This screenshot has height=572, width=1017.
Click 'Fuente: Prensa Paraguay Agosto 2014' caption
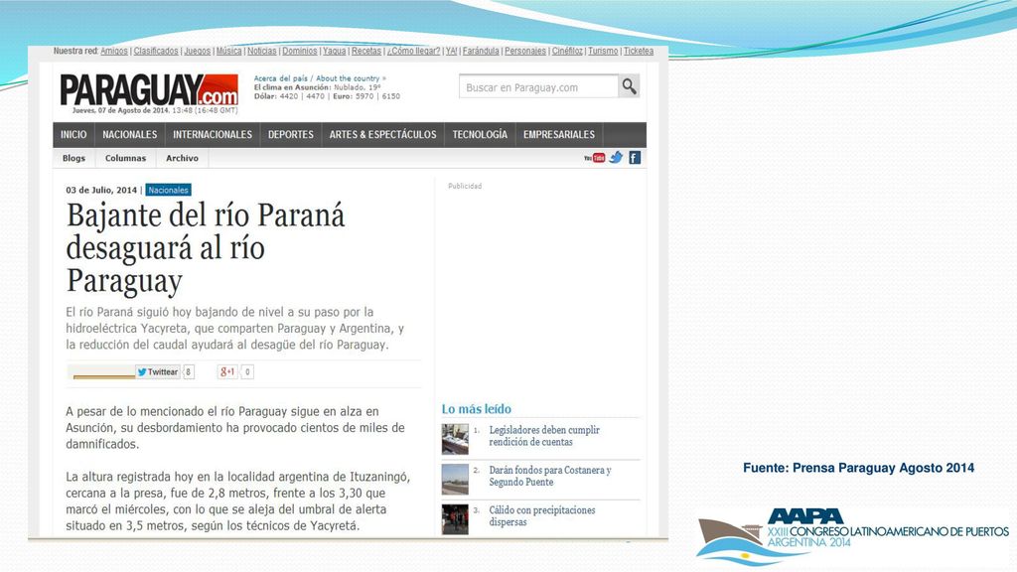(x=859, y=468)
